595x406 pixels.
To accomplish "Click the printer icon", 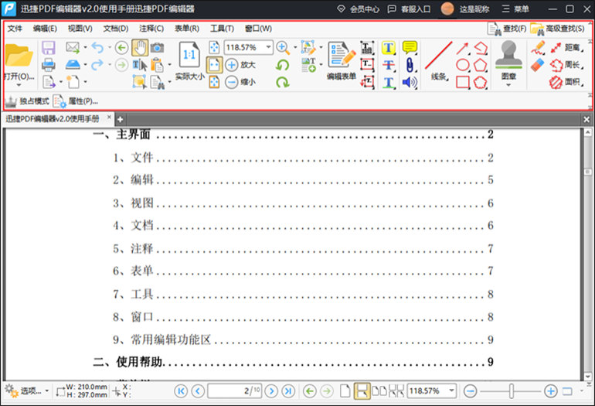I will coord(49,65).
